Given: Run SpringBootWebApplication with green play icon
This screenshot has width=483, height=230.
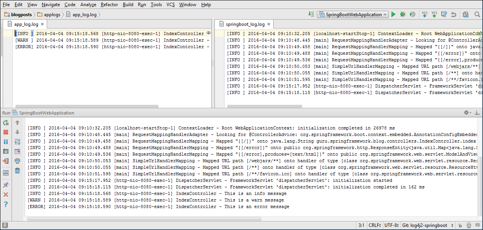Looking at the screenshot, I should pyautogui.click(x=393, y=14).
